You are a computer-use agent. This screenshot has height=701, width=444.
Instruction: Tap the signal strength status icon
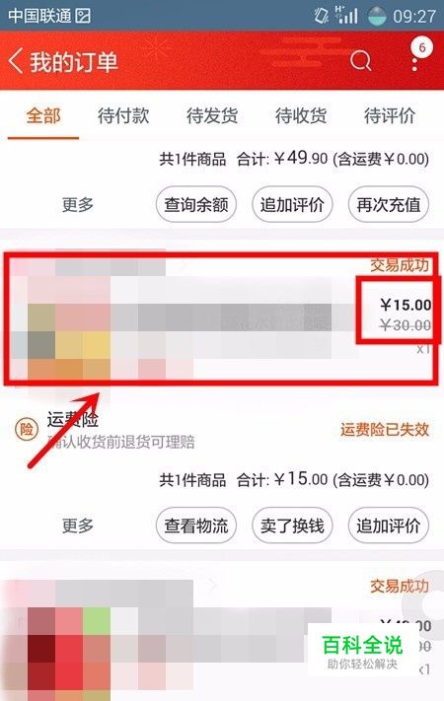[346, 16]
